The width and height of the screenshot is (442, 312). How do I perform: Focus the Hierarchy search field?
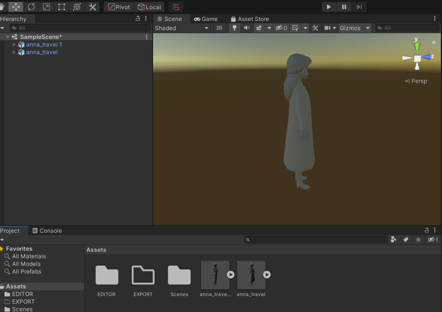pos(80,28)
